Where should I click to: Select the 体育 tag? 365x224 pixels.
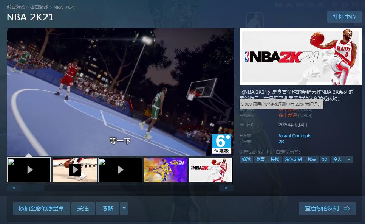pos(260,159)
